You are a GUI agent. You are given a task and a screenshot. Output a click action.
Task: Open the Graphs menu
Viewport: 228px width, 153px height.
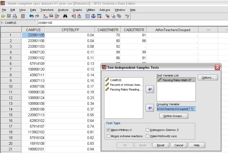tap(77, 10)
